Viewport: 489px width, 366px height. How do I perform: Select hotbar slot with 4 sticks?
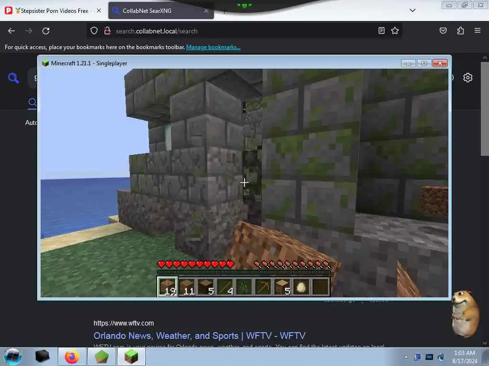click(x=225, y=286)
